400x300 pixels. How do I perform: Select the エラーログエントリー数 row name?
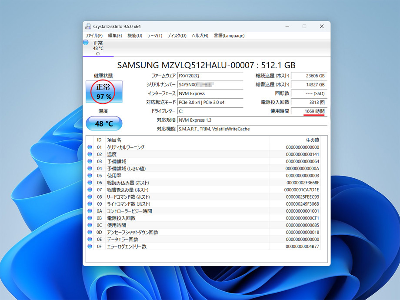pos(127,247)
